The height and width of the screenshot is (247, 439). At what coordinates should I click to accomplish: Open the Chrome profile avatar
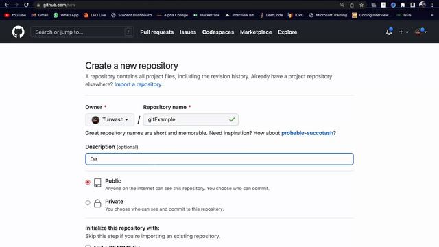point(423,5)
